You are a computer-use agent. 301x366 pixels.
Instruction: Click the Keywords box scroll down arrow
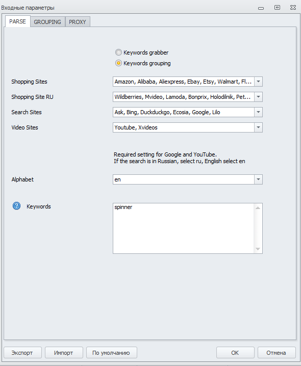(258, 249)
